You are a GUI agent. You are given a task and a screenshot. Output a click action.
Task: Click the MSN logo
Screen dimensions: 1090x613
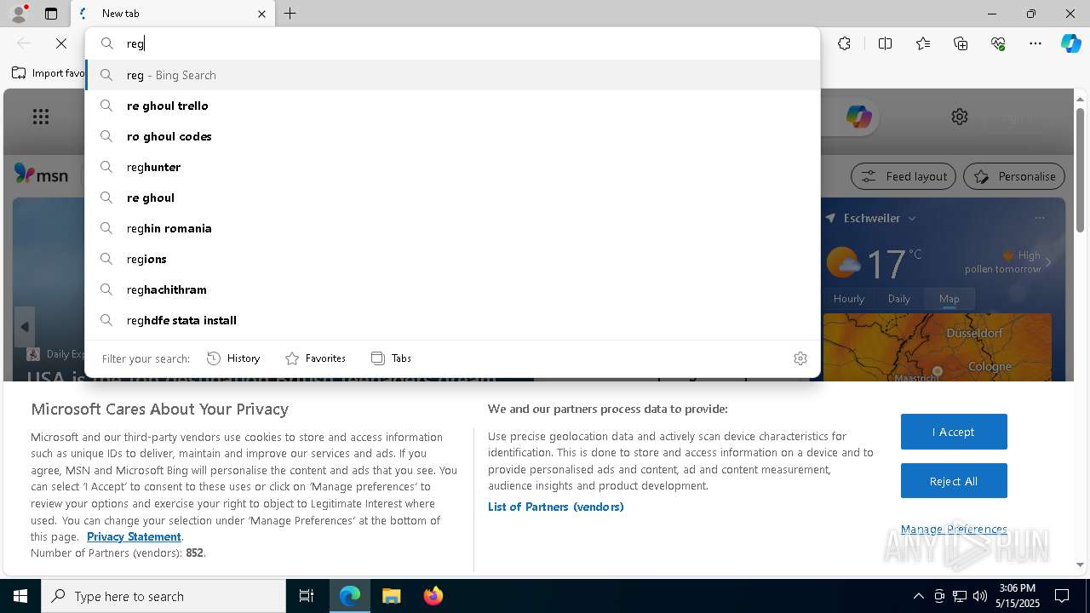41,175
